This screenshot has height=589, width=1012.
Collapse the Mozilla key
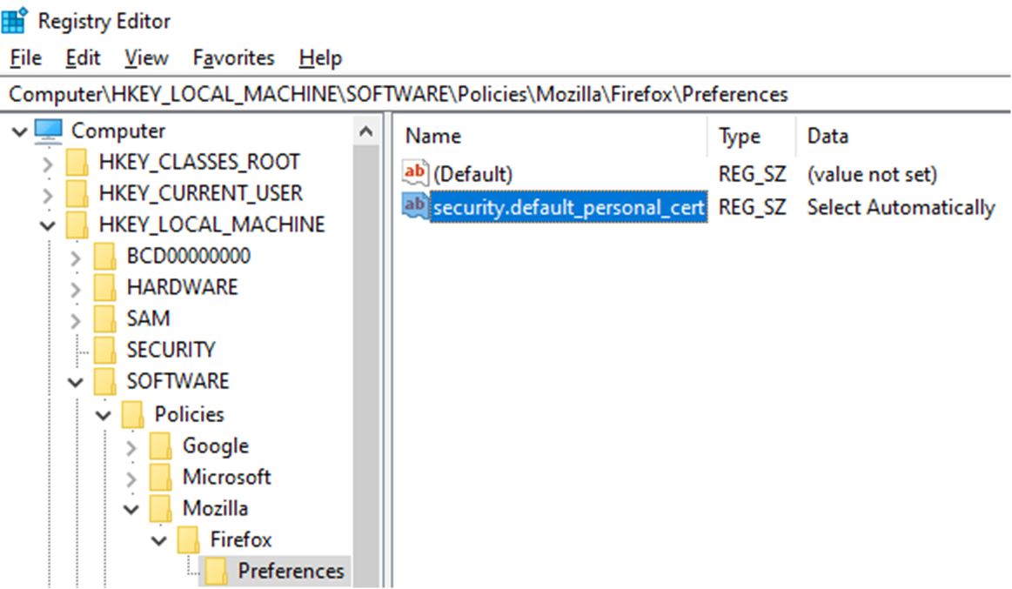(x=131, y=510)
